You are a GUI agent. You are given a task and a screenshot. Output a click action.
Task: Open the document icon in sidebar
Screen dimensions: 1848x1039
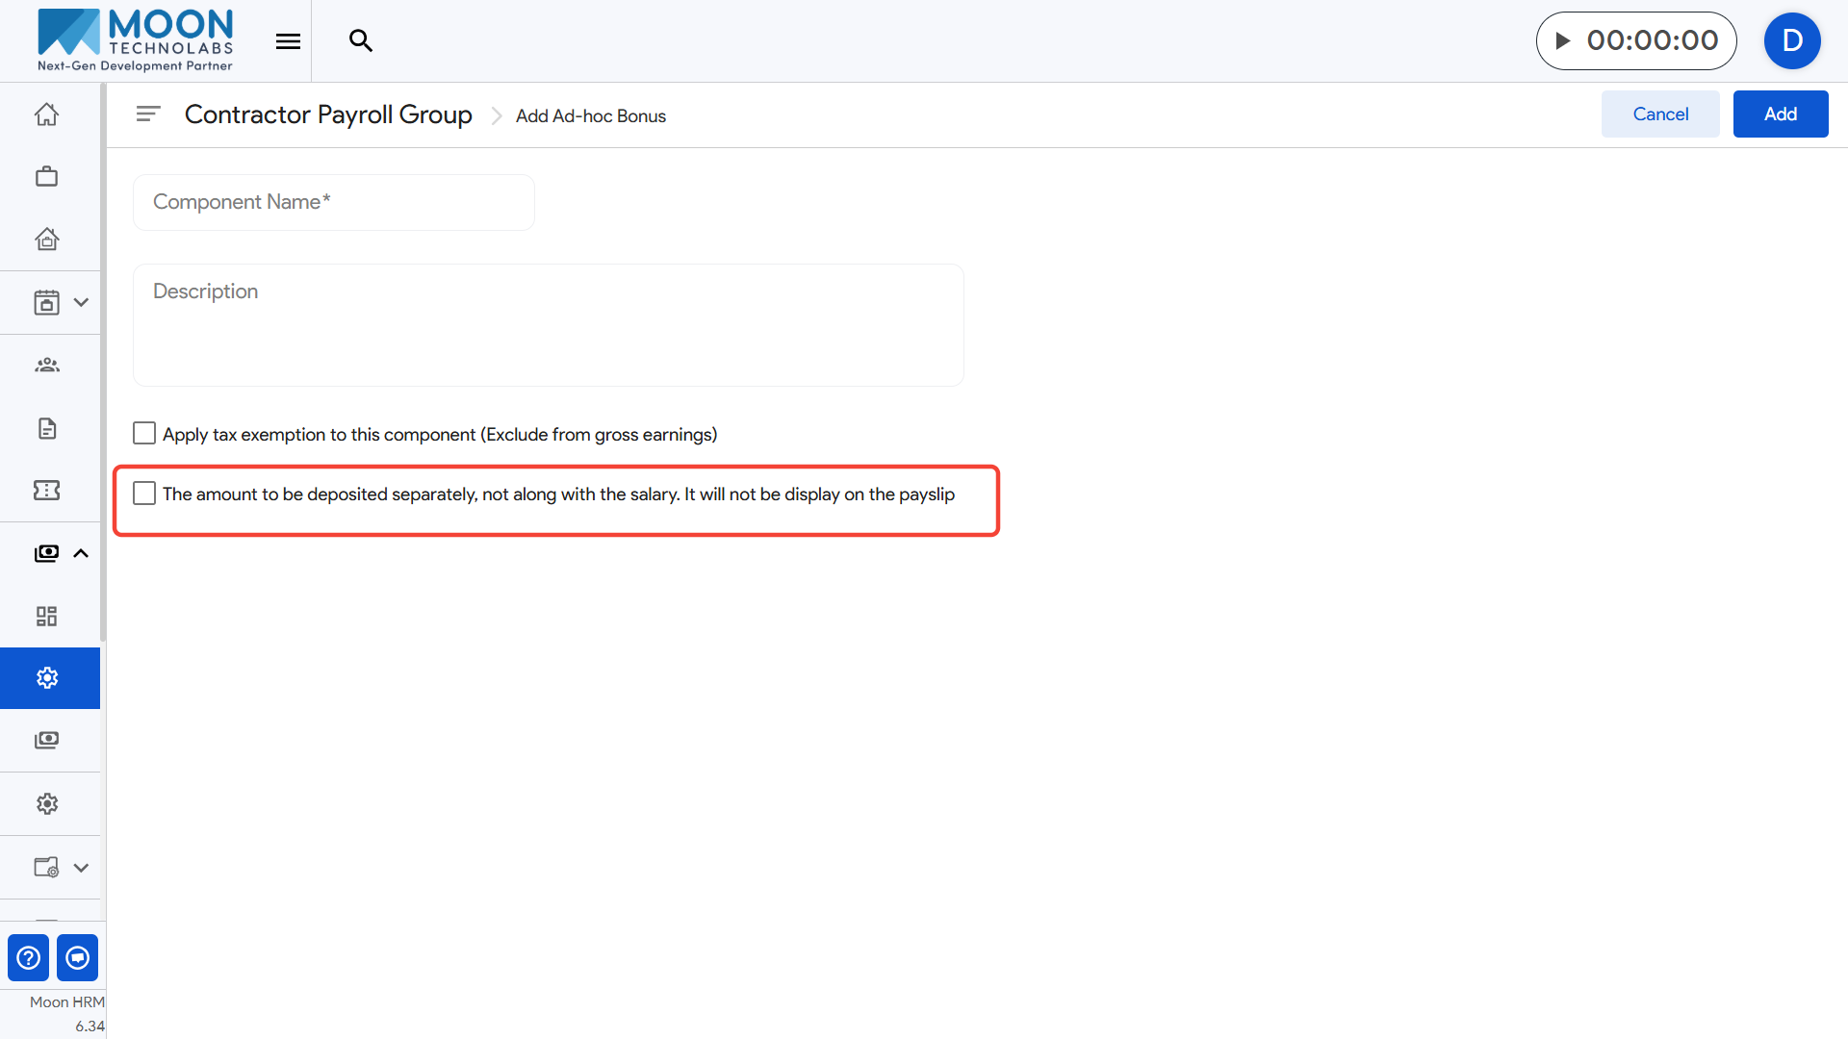(x=46, y=428)
